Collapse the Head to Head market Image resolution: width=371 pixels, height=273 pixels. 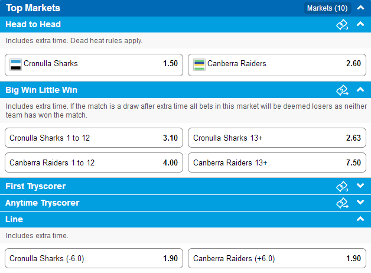(x=360, y=24)
